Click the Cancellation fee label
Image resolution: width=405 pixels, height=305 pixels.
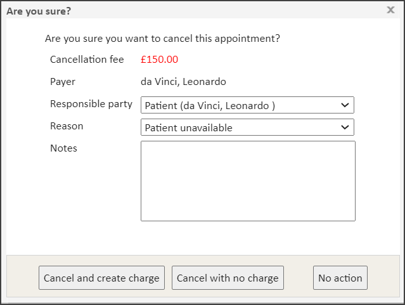click(87, 60)
